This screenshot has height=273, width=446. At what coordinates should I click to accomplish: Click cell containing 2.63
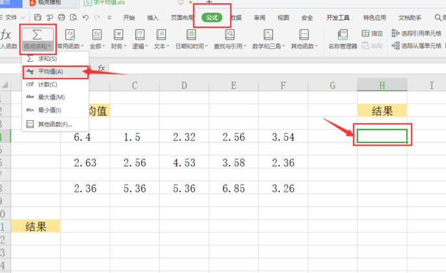[x=85, y=161]
